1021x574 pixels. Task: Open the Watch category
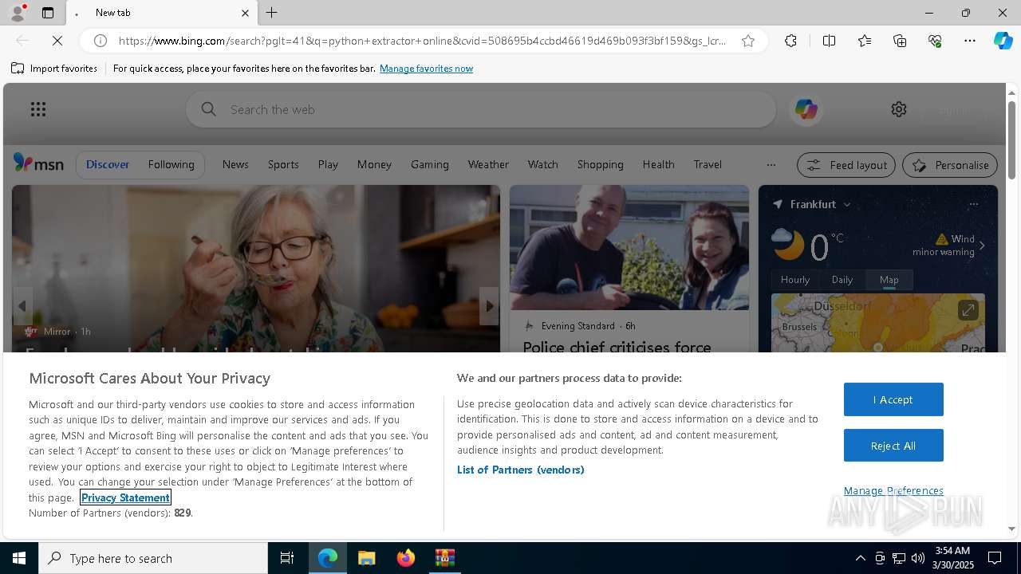coord(542,164)
